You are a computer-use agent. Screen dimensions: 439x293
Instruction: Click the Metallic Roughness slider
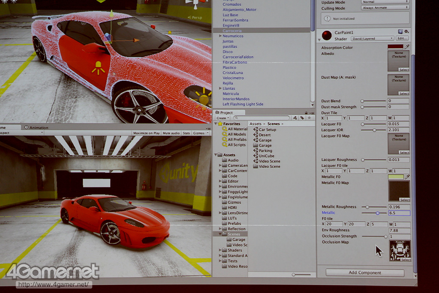pos(374,207)
